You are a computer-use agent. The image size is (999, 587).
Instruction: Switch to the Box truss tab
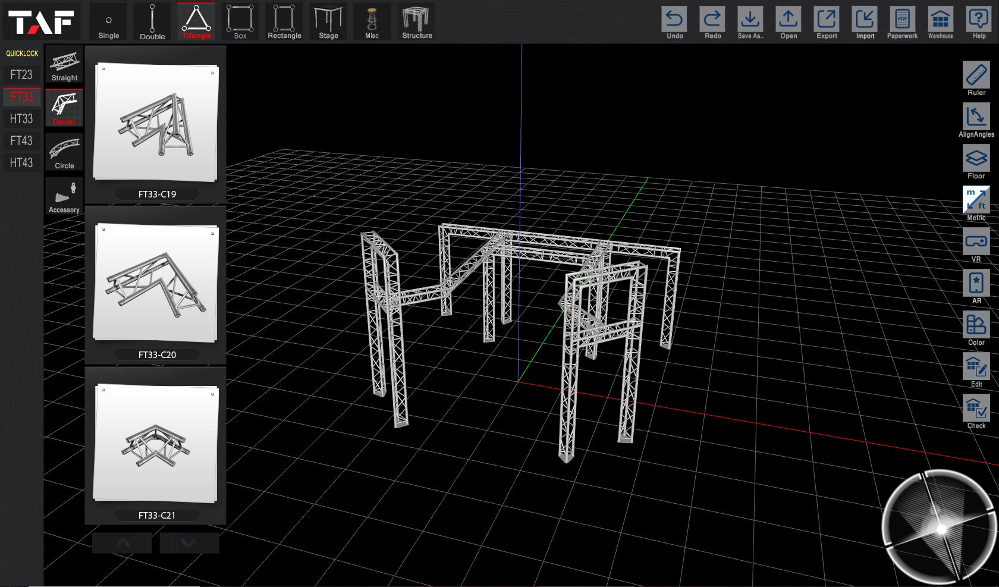[x=240, y=22]
